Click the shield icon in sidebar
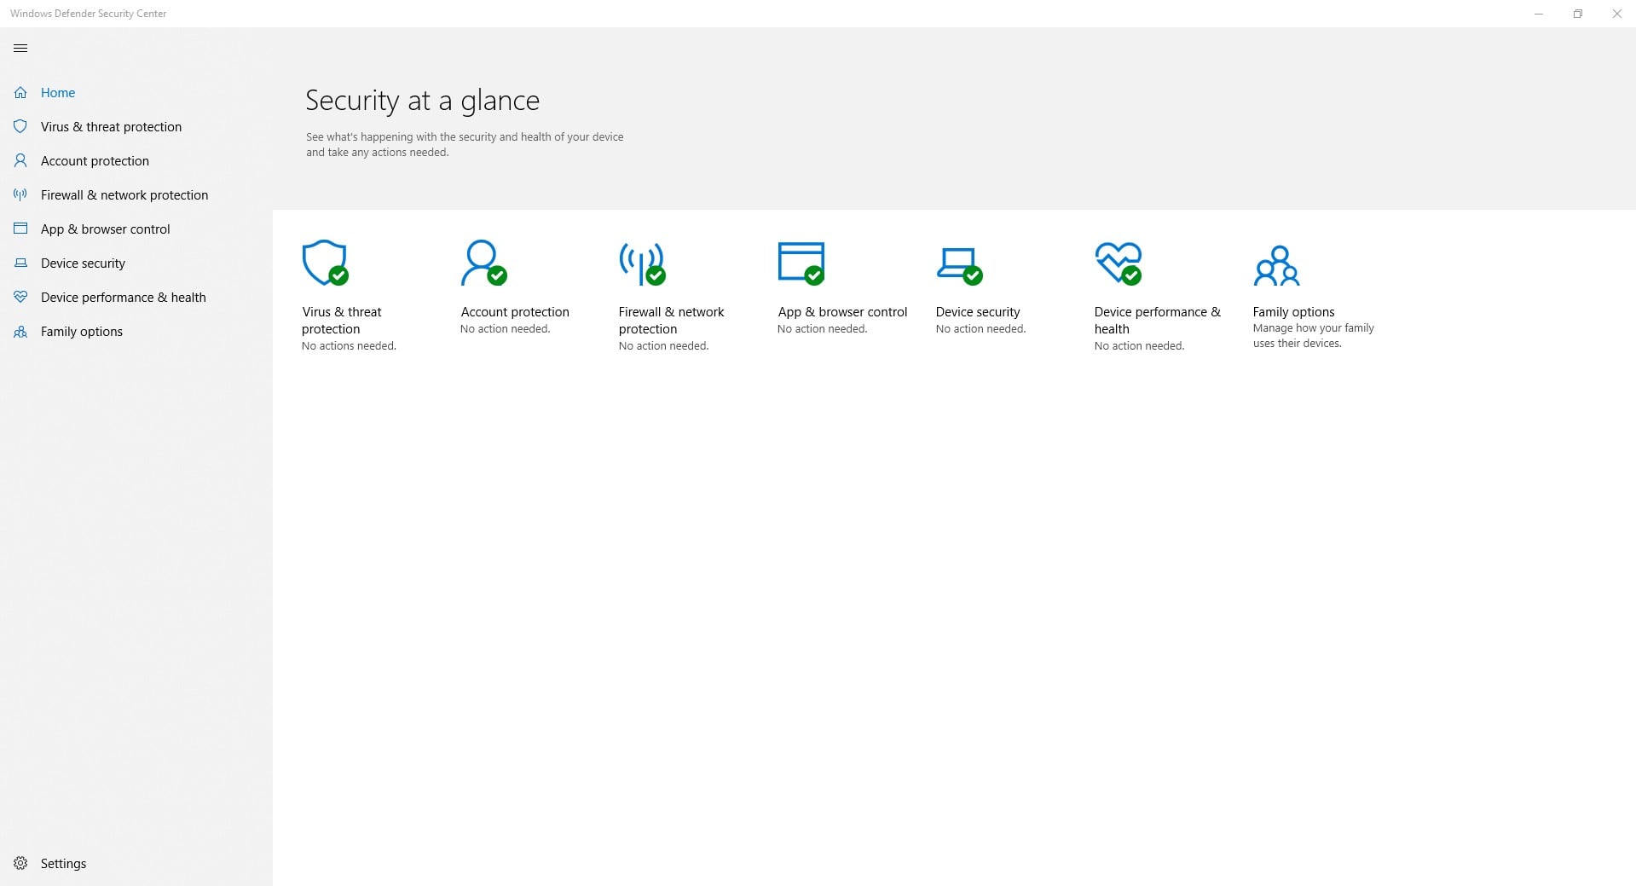The image size is (1636, 886). pyautogui.click(x=20, y=126)
